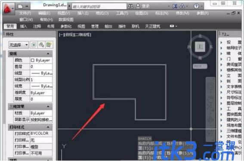
Task: Open the 编辑(E) menu
Action: click(44, 13)
